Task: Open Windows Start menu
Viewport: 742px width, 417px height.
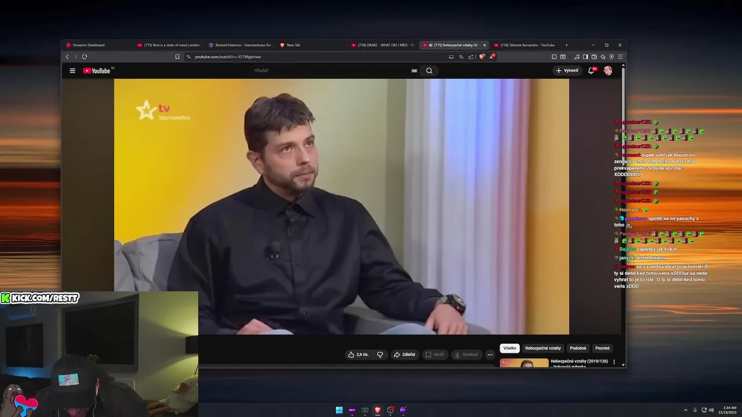Action: pyautogui.click(x=339, y=410)
